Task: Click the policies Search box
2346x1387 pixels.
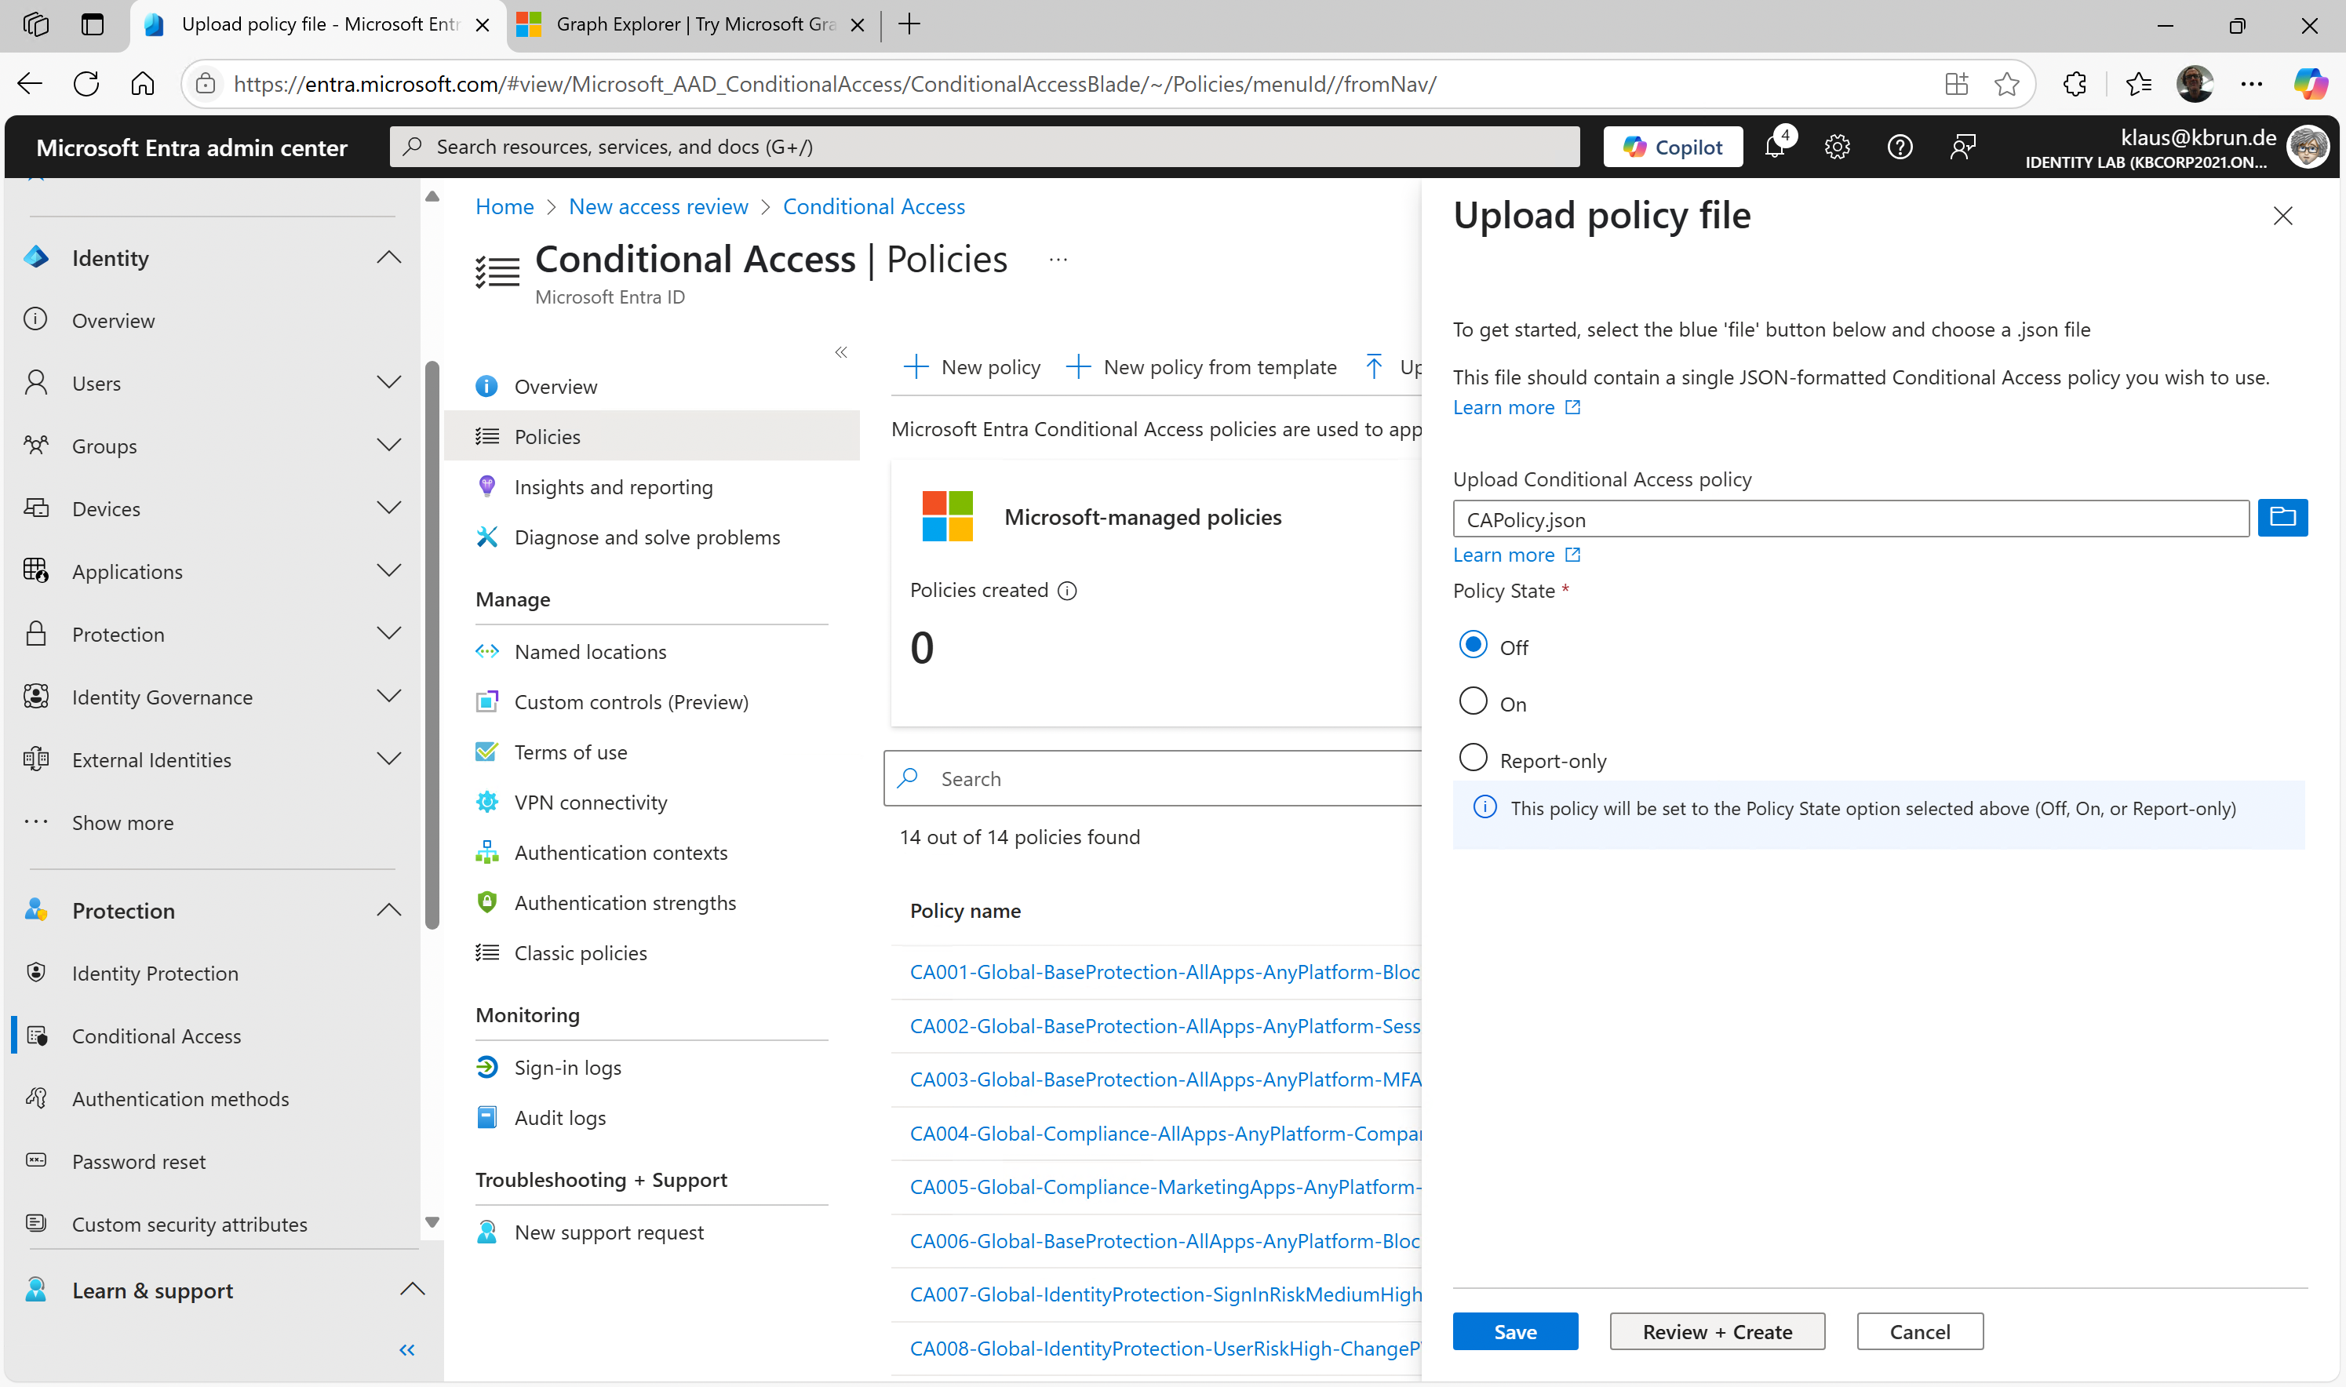Action: [1153, 778]
